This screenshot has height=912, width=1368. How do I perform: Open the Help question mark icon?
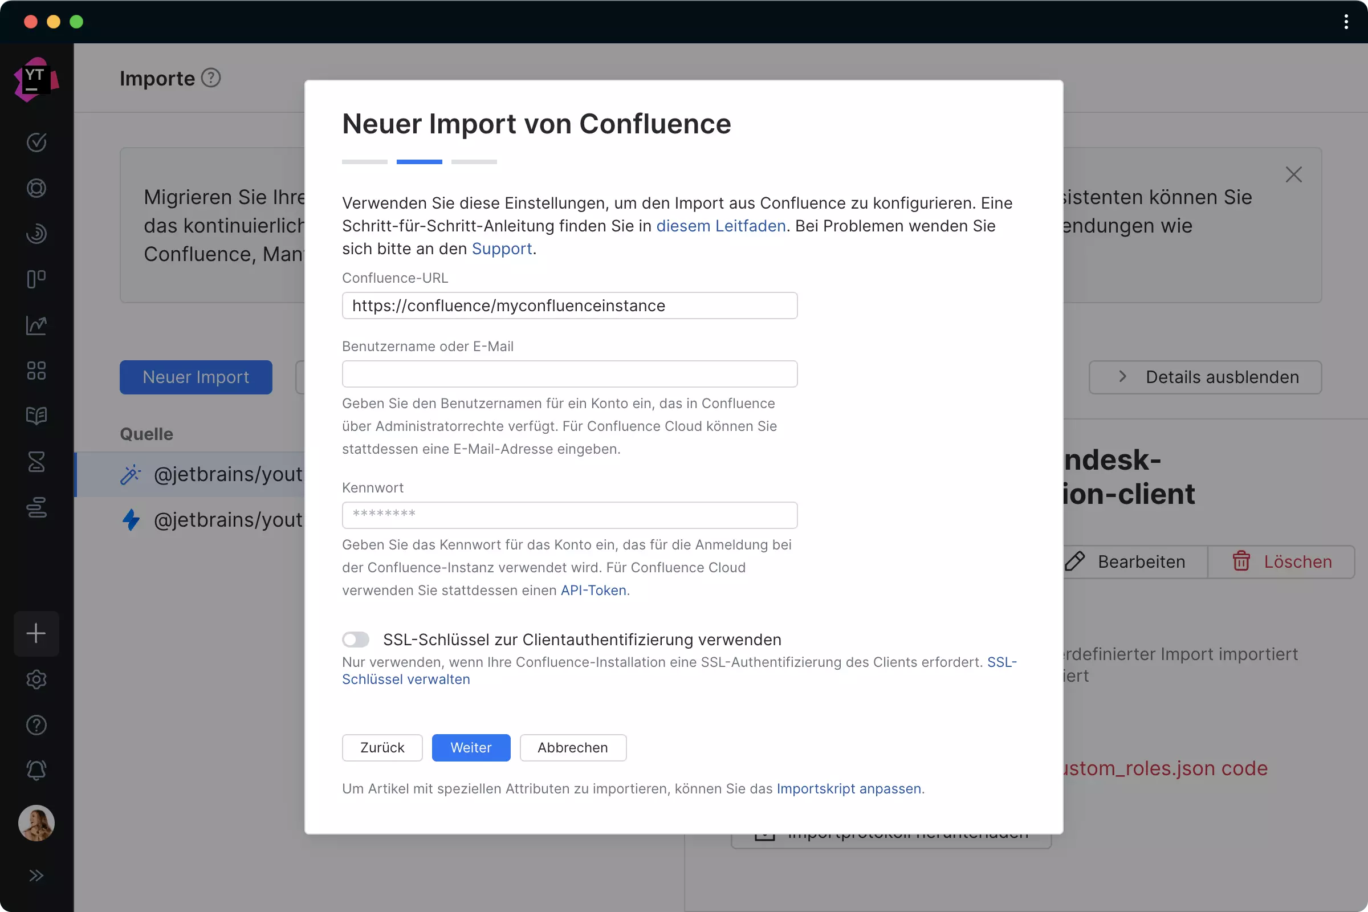pyautogui.click(x=36, y=724)
